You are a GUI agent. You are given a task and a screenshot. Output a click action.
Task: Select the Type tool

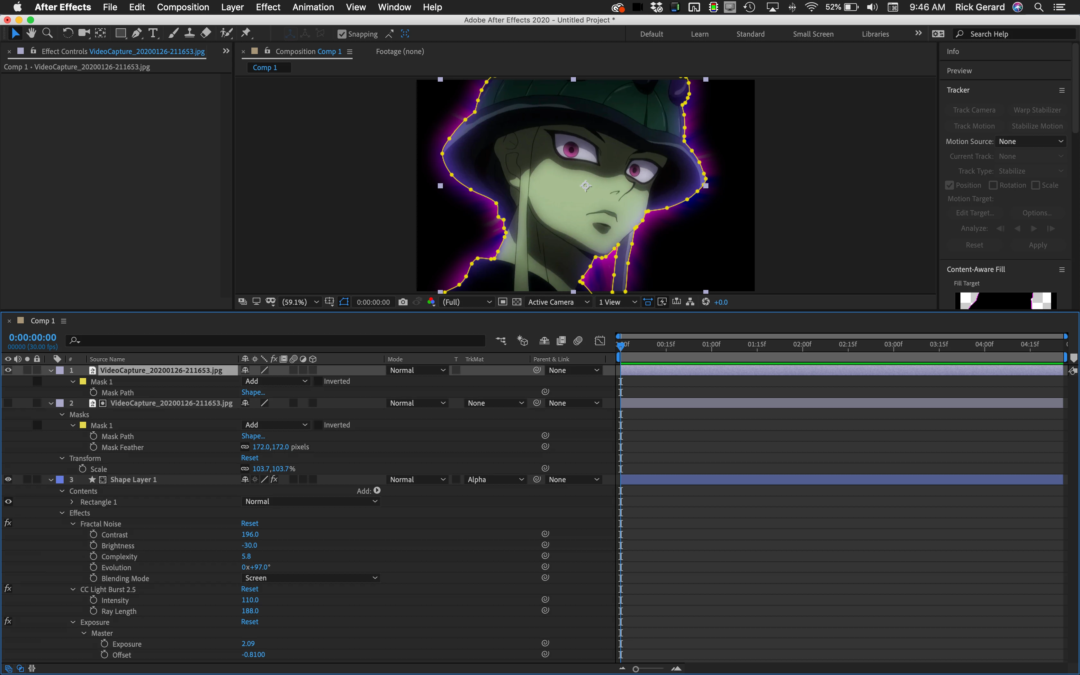click(x=153, y=33)
